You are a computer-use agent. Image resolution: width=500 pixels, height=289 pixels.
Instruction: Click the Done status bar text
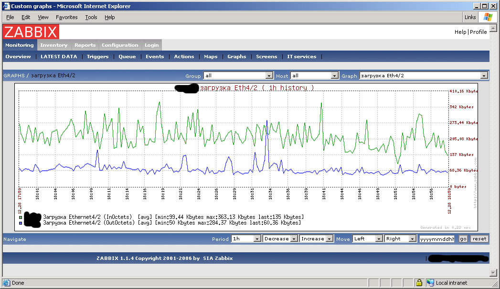click(18, 283)
